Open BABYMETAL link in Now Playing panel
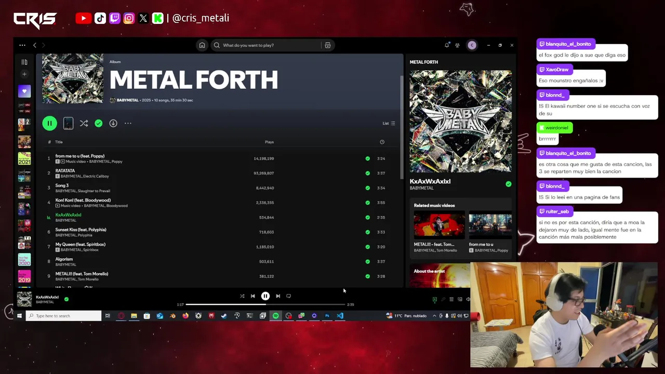This screenshot has height=374, width=665. [421, 188]
